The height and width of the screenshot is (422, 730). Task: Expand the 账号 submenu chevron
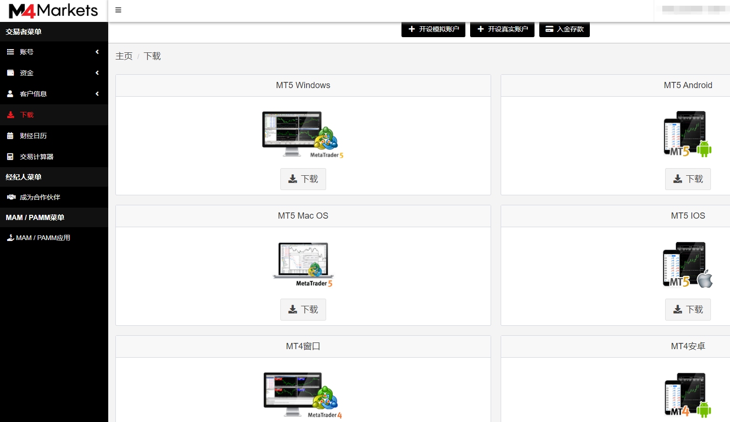tap(97, 52)
